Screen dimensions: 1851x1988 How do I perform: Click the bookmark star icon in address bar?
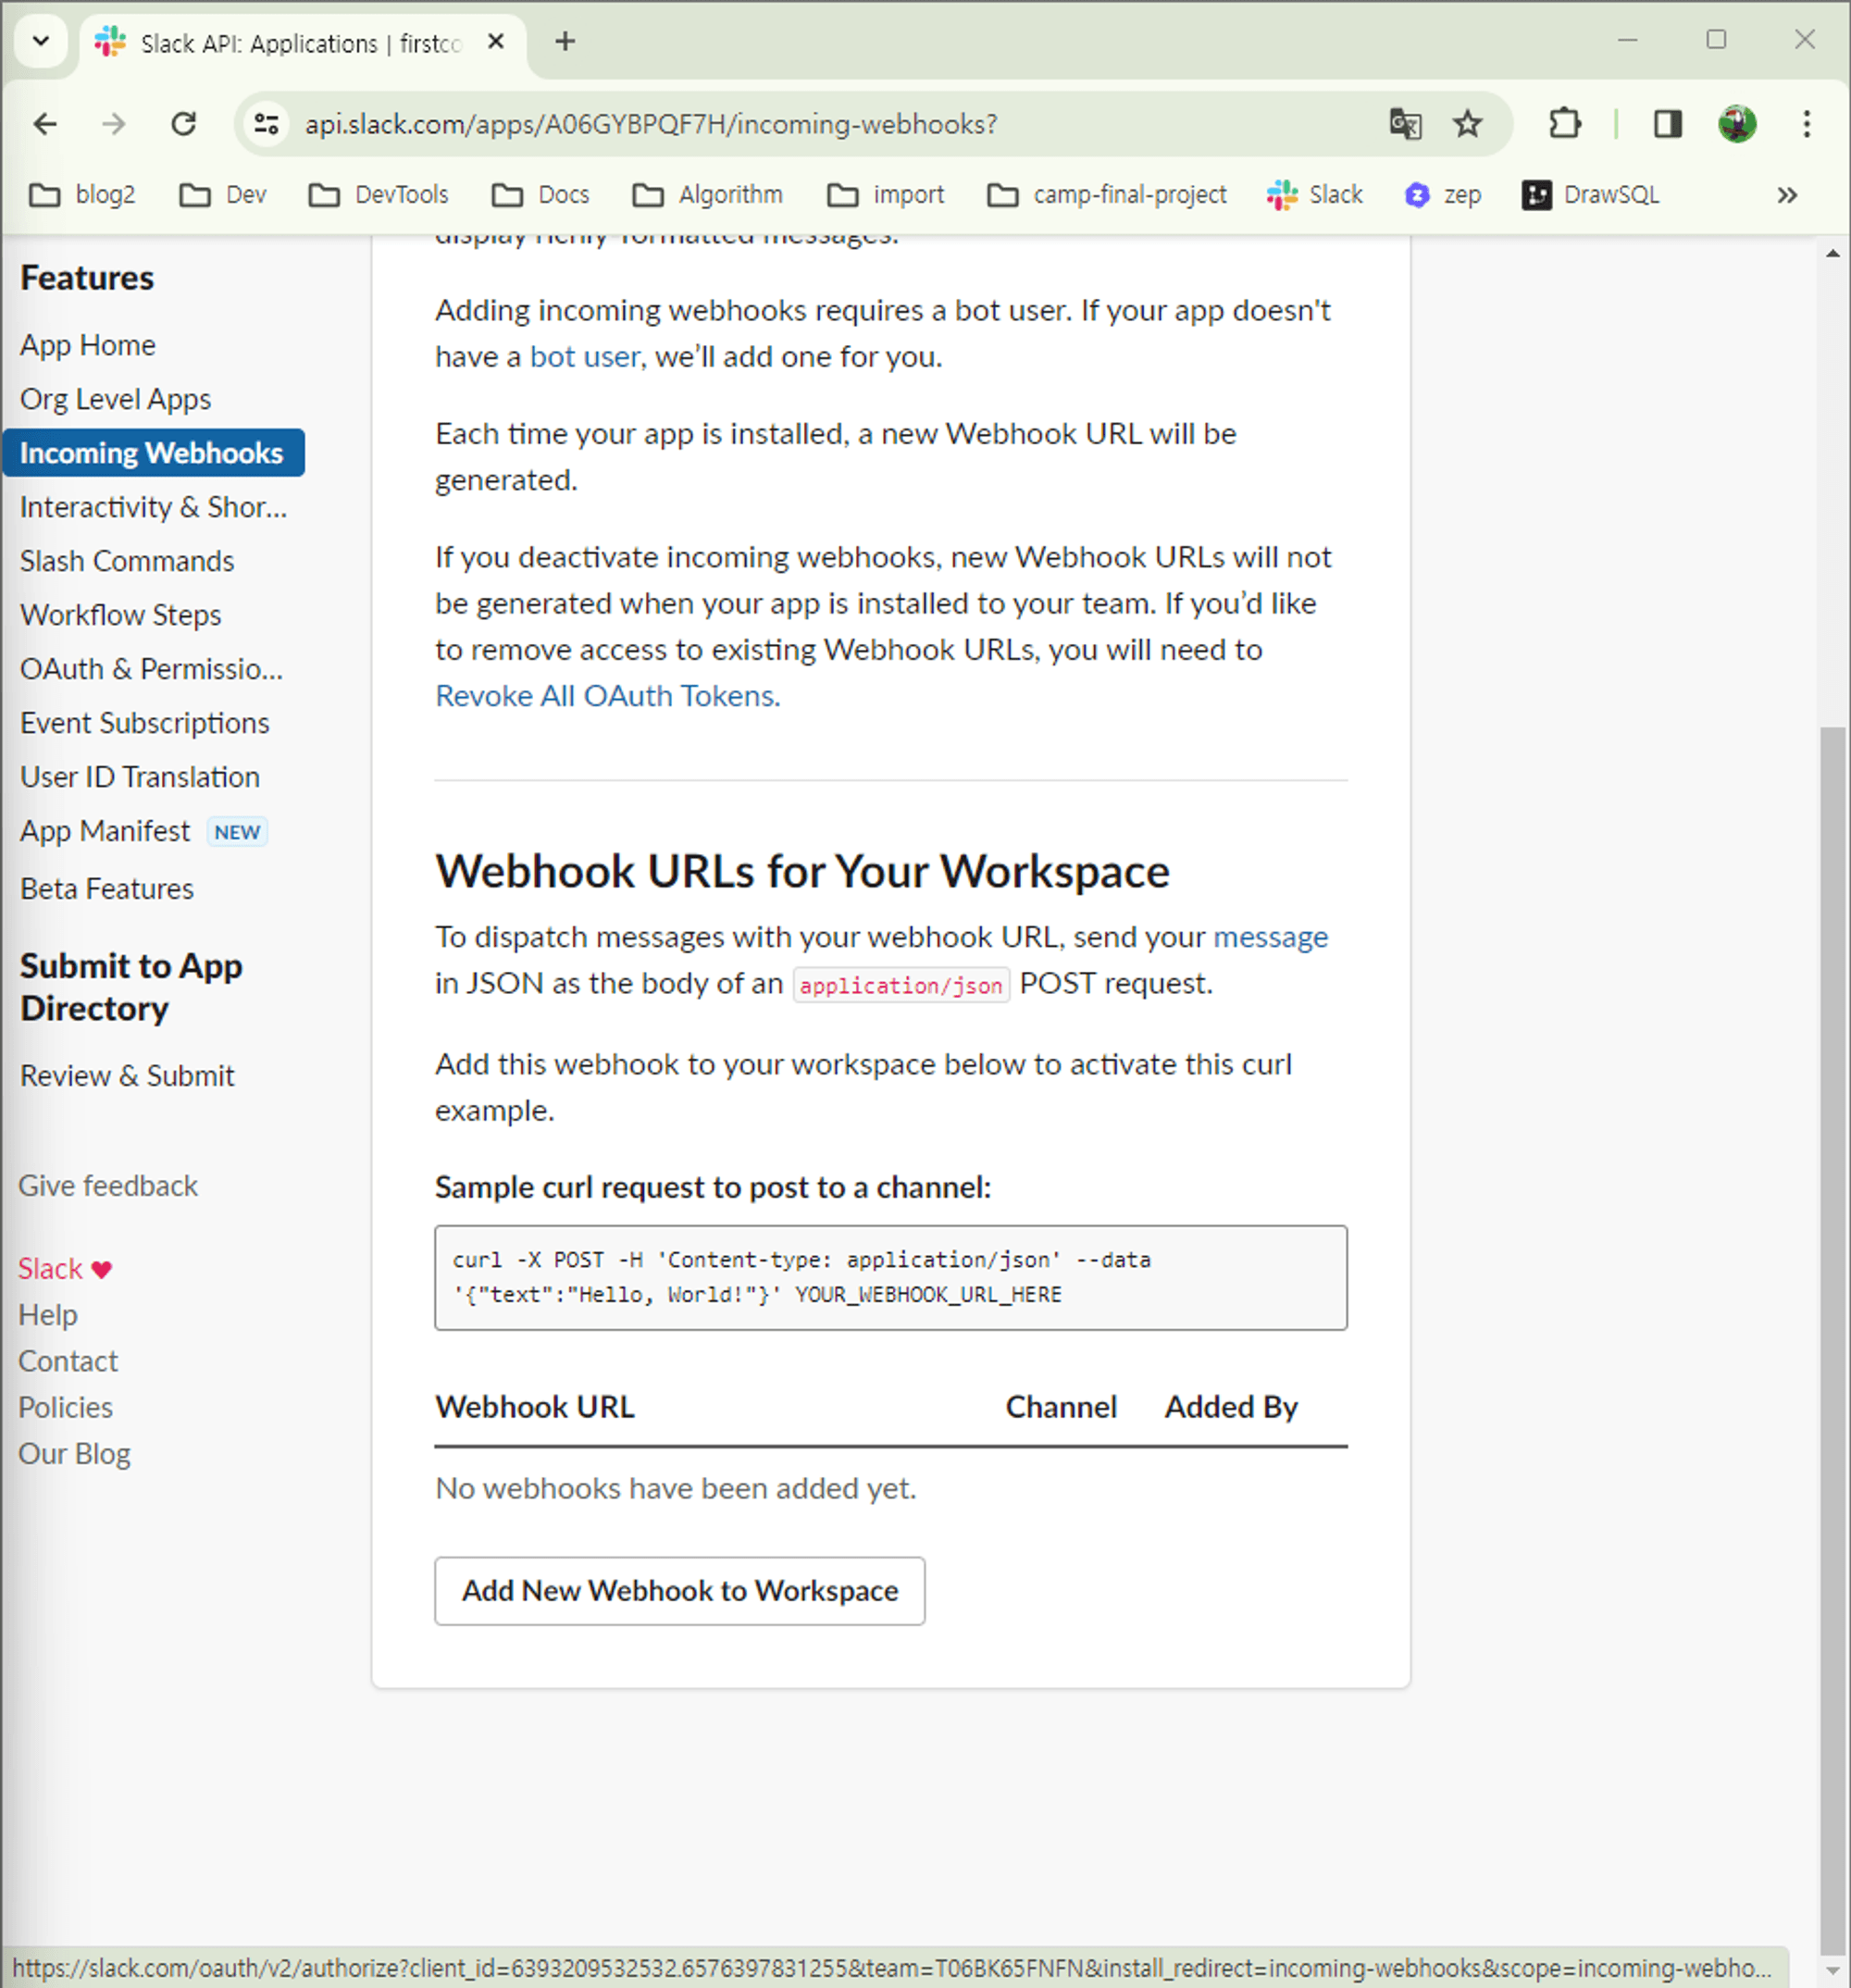click(x=1468, y=123)
